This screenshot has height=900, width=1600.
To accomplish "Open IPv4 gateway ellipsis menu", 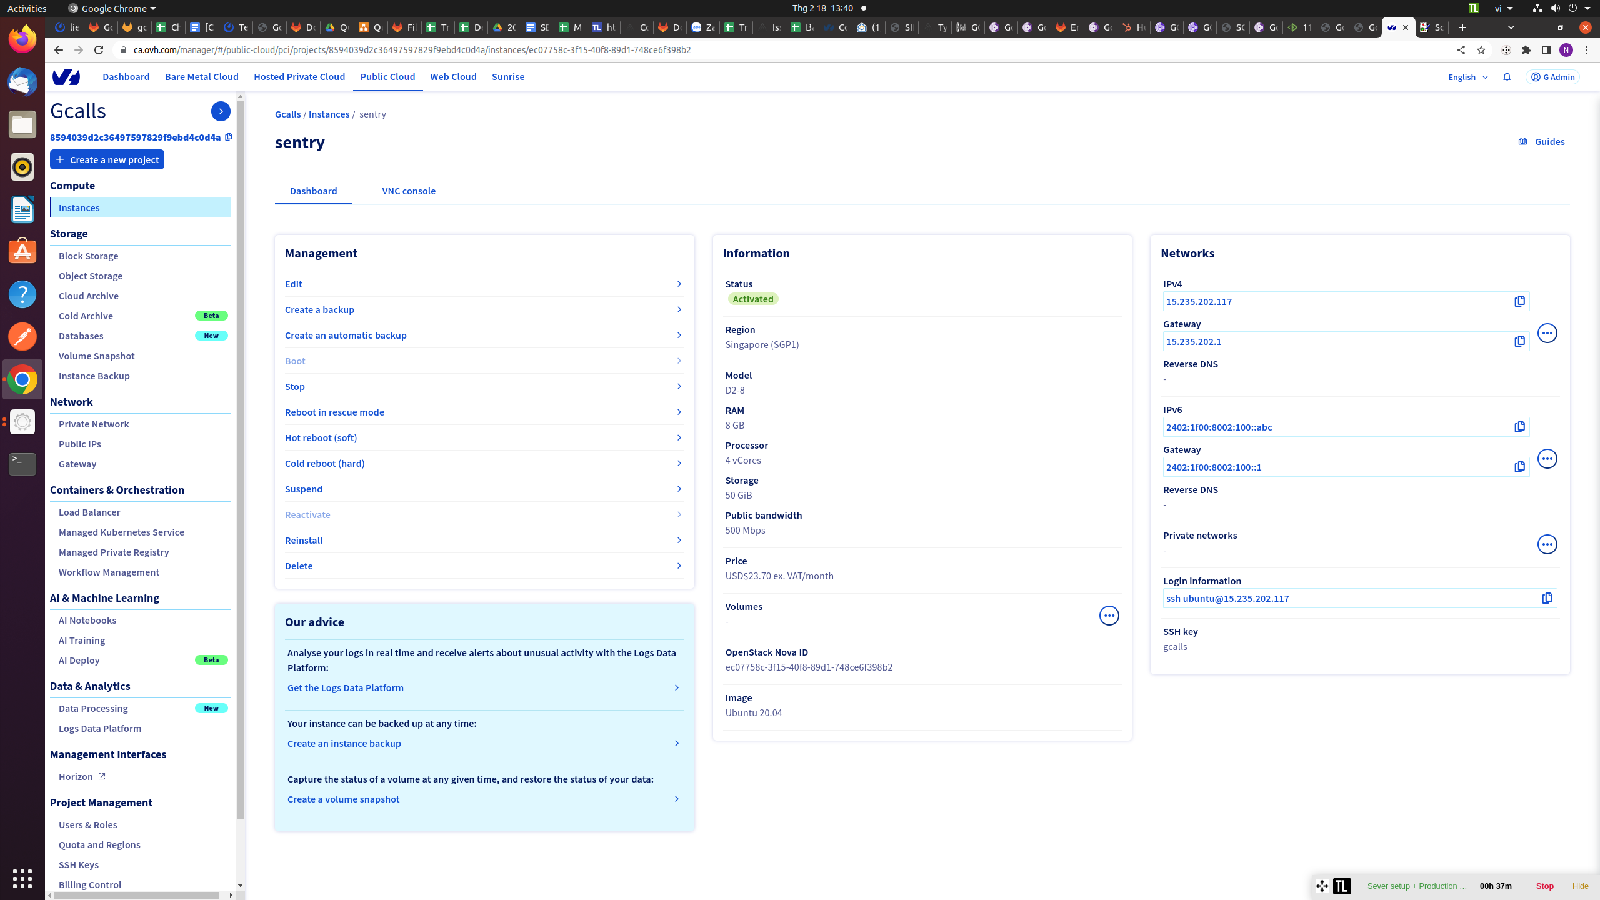I will point(1547,333).
